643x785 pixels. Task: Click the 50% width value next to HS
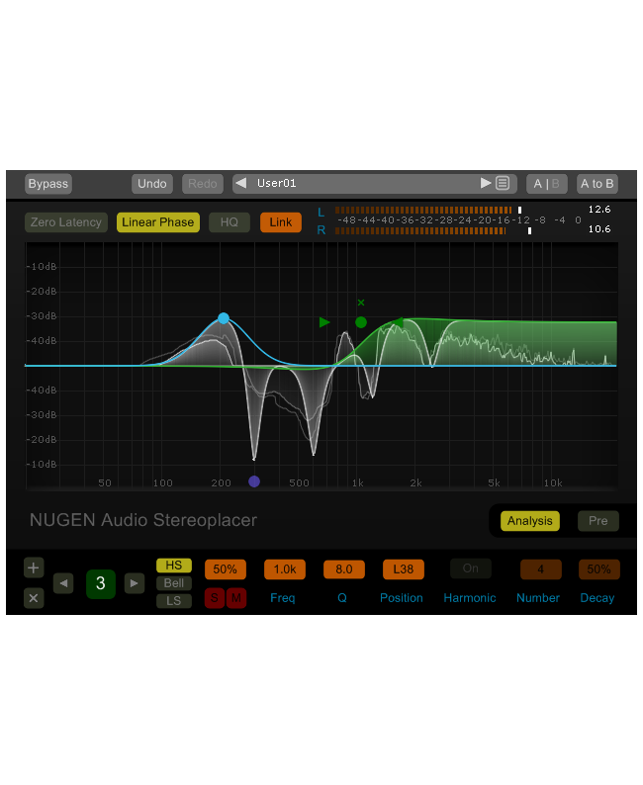point(226,569)
